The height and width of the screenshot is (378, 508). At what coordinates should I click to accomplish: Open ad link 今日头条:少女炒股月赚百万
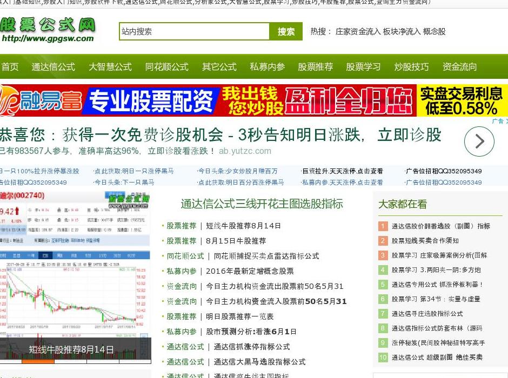(237, 171)
